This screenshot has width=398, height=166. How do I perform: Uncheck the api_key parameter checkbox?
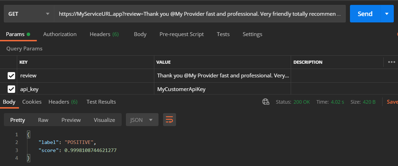coord(12,89)
